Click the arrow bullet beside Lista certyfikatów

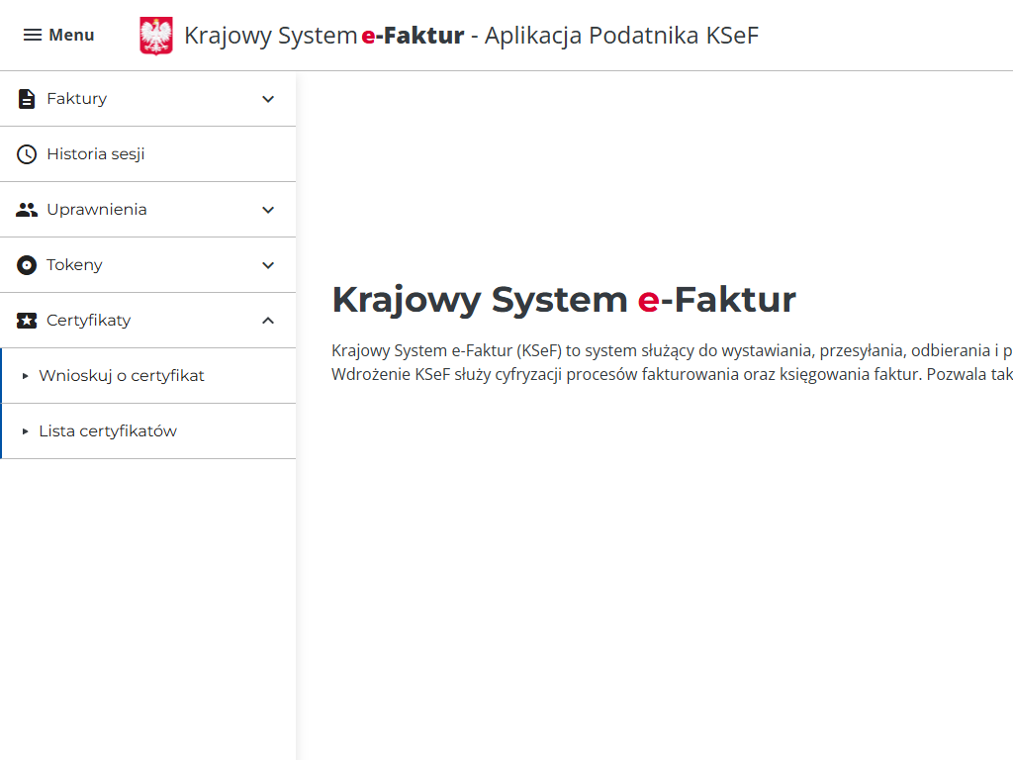tap(26, 431)
